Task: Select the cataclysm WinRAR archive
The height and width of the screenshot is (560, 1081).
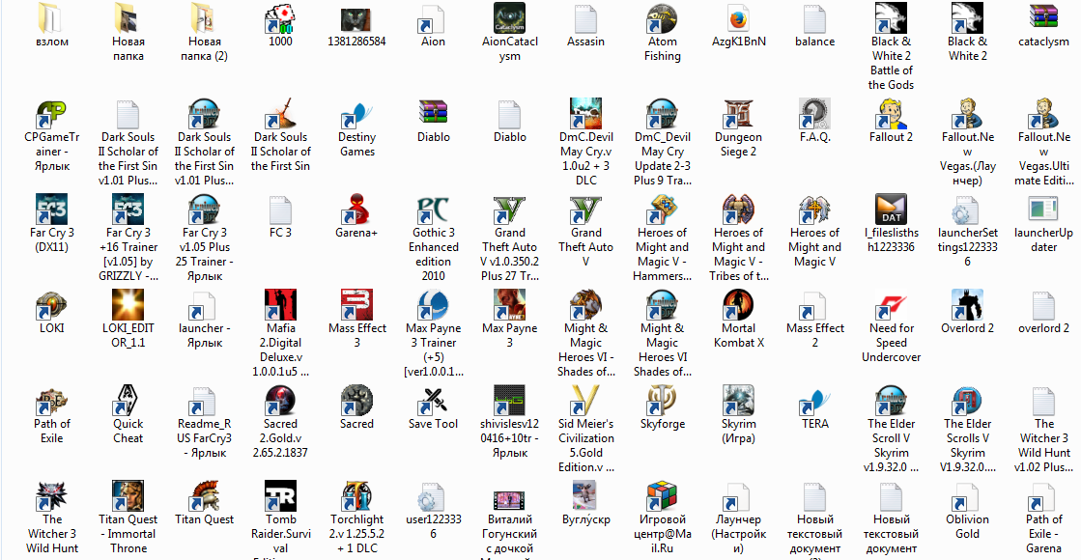Action: tap(1043, 18)
